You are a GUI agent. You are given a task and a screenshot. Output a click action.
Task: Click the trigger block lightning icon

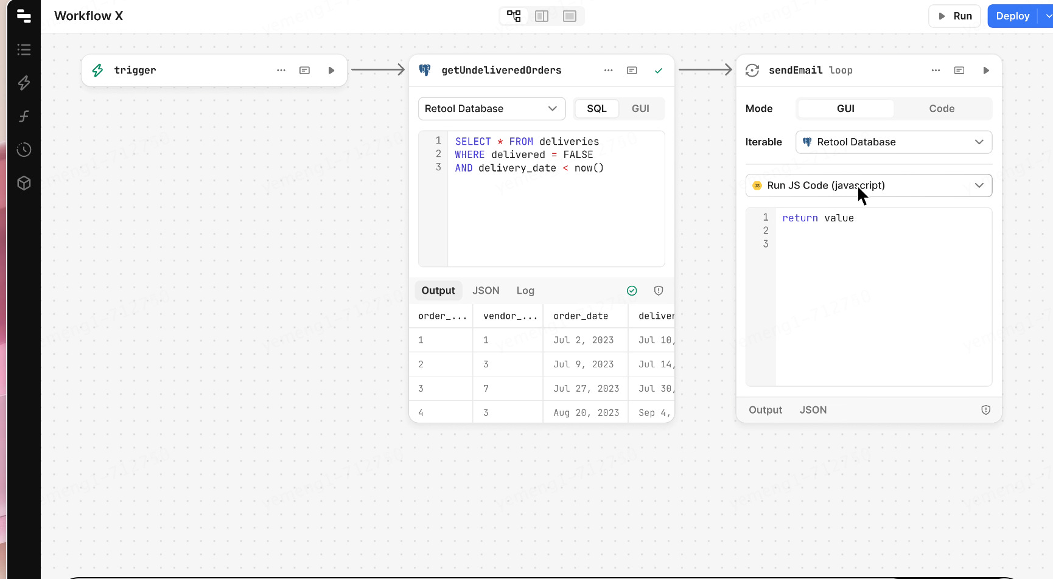coord(97,71)
